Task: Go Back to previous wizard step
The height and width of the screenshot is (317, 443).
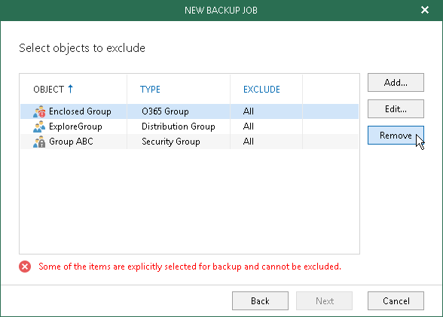Action: [260, 301]
